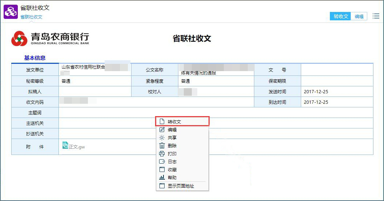Click the 编辑 button at top right
The height and width of the screenshot is (201, 384).
click(x=359, y=16)
